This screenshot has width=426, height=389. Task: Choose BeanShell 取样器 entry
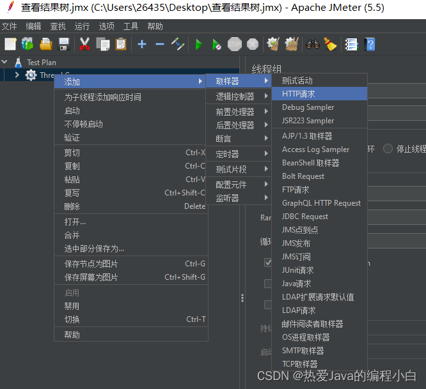(320, 163)
